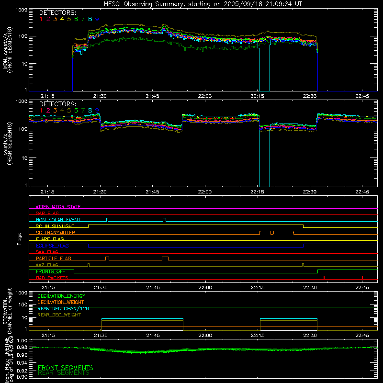Select green detector 6 in rear segments legend

[x=76, y=111]
